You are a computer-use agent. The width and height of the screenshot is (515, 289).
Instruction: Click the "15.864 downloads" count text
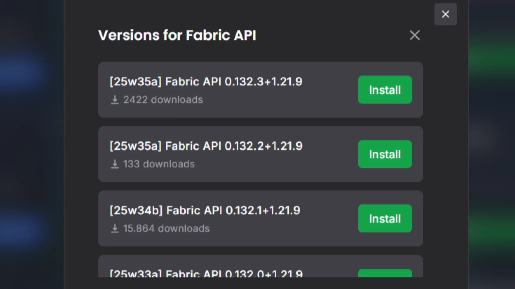(x=166, y=228)
